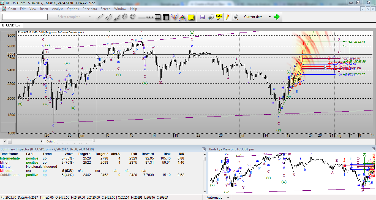Image resolution: width=376 pixels, height=200 pixels.
Task: Select the yellow rectangle annotation tool
Action: click(191, 17)
